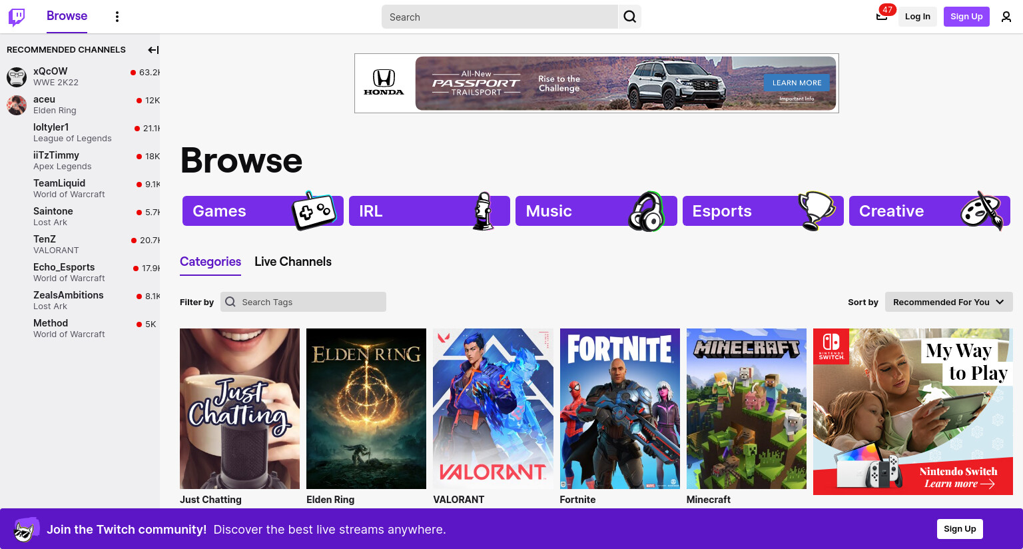This screenshot has height=549, width=1023.
Task: Open the Games category button
Action: click(263, 211)
